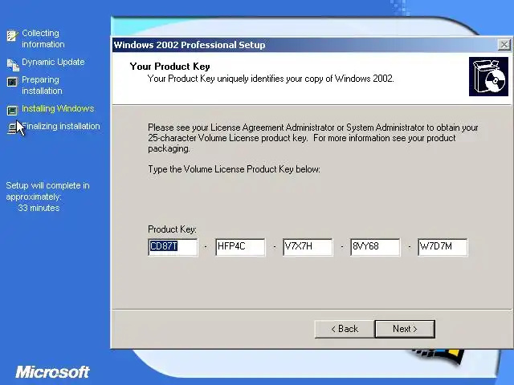Click the Preparing installation step icon

(12, 82)
